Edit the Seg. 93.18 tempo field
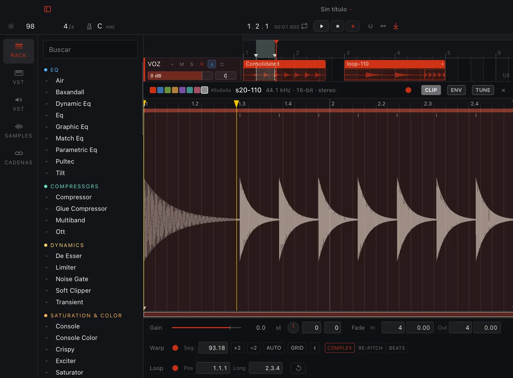The height and width of the screenshot is (378, 513). tap(213, 348)
